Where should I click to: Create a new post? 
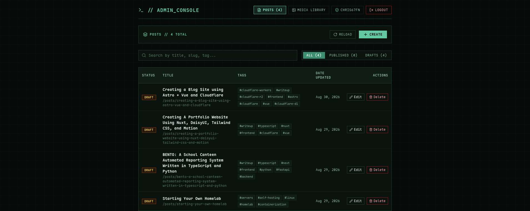(373, 34)
